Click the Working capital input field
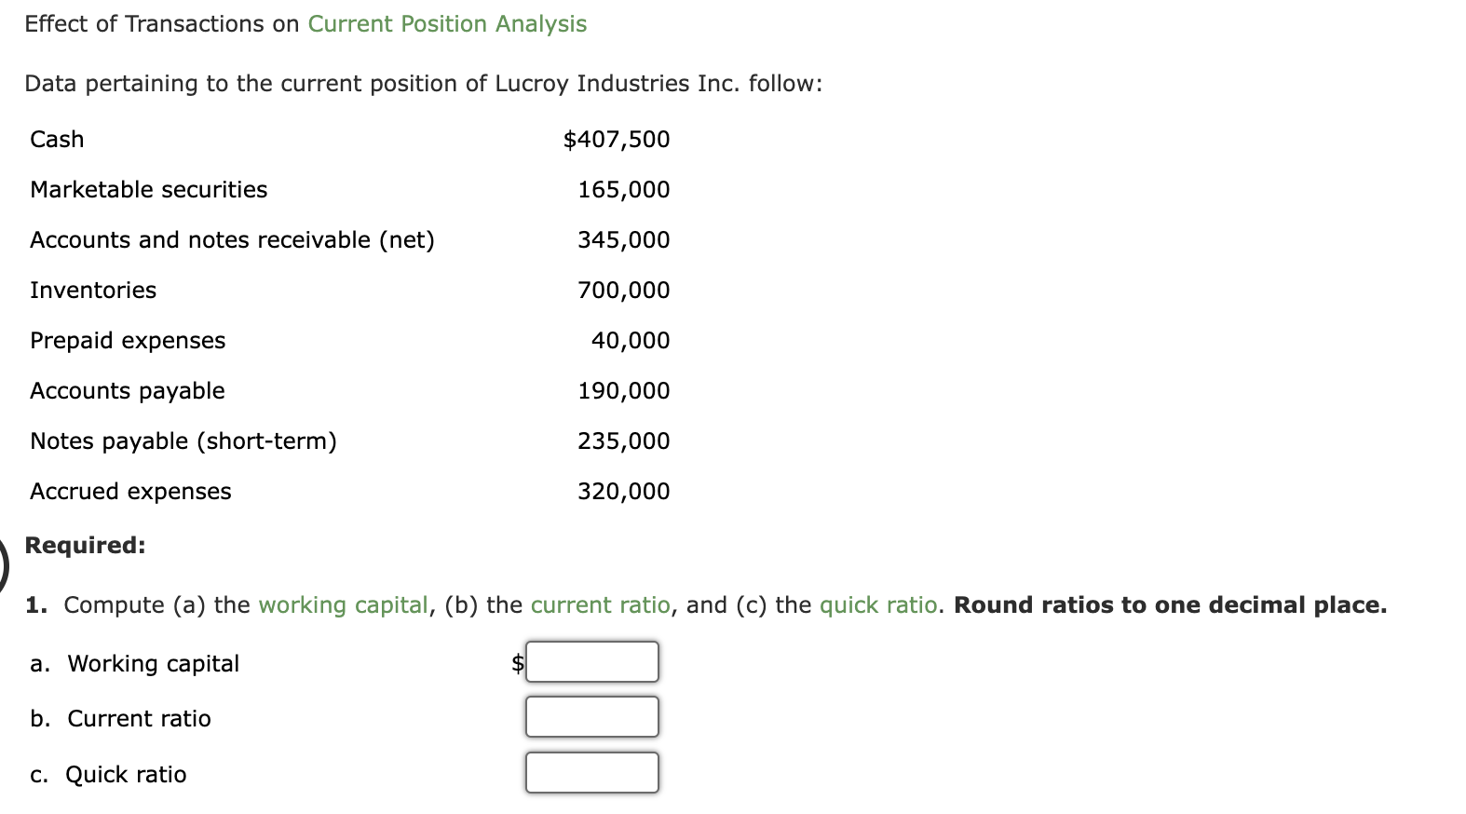Screen dimensions: 1466x814 [591, 661]
